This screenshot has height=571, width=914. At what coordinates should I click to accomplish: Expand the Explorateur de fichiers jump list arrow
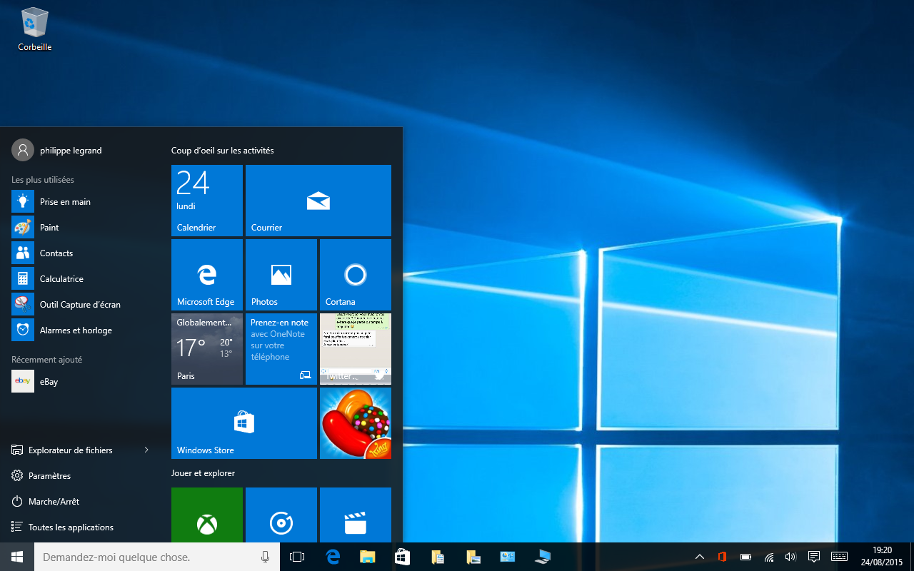click(x=146, y=450)
